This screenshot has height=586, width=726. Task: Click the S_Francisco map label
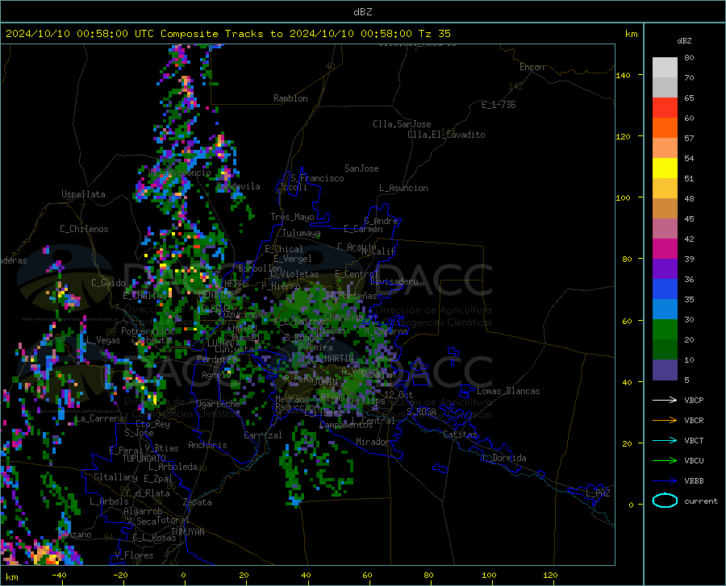[x=317, y=178]
